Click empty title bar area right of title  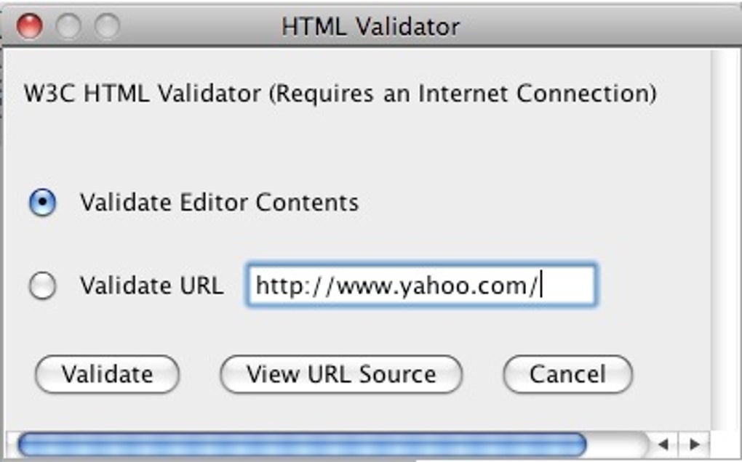[x=597, y=27]
